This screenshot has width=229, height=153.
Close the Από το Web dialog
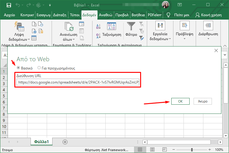pos(216,50)
